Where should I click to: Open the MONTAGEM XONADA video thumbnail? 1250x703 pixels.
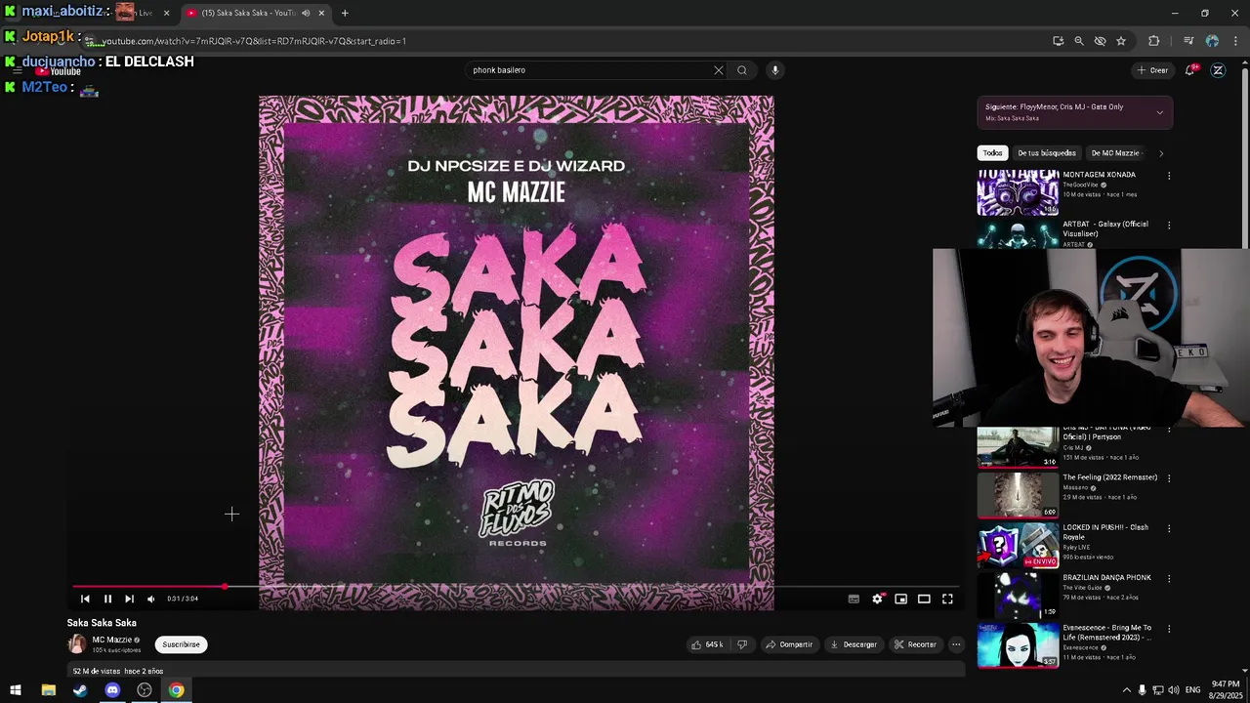1018,192
